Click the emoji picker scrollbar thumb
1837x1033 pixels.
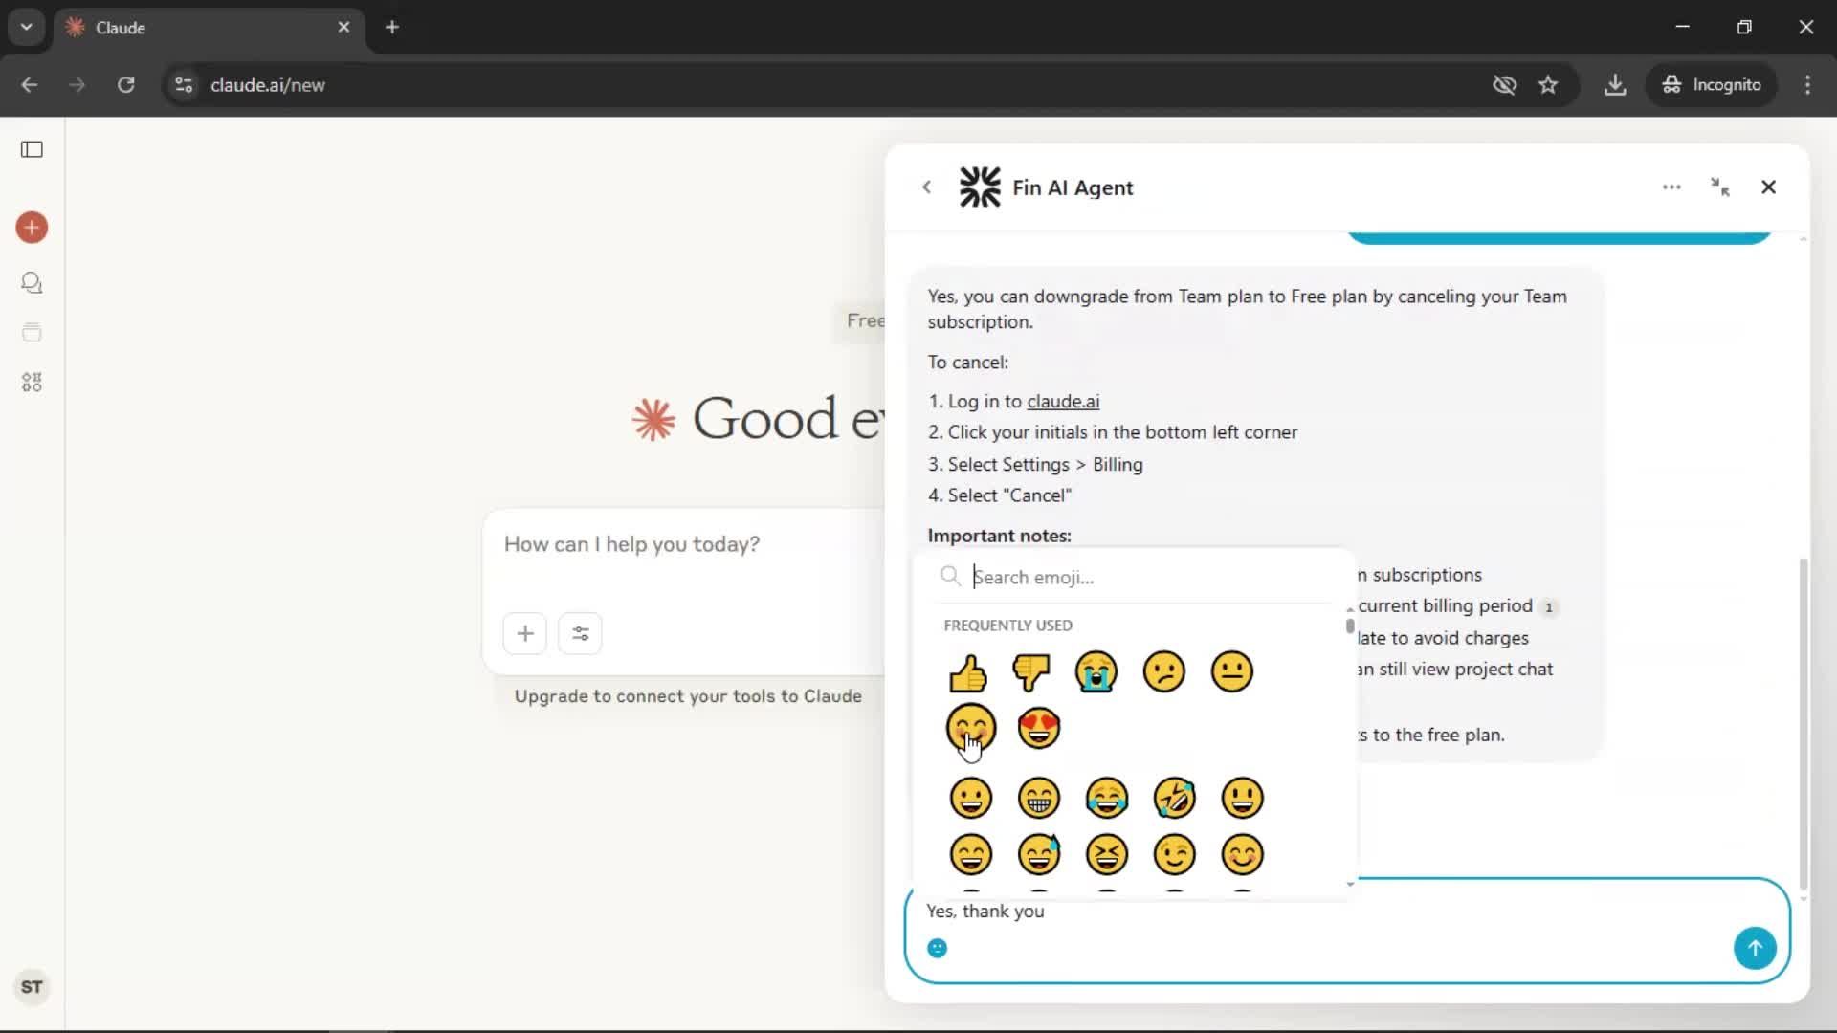pos(1350,626)
